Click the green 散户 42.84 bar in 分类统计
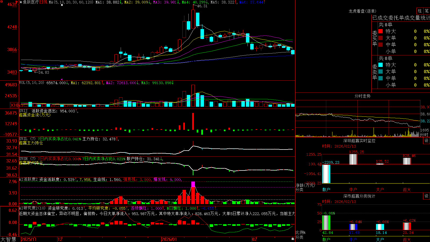 coord(326,223)
